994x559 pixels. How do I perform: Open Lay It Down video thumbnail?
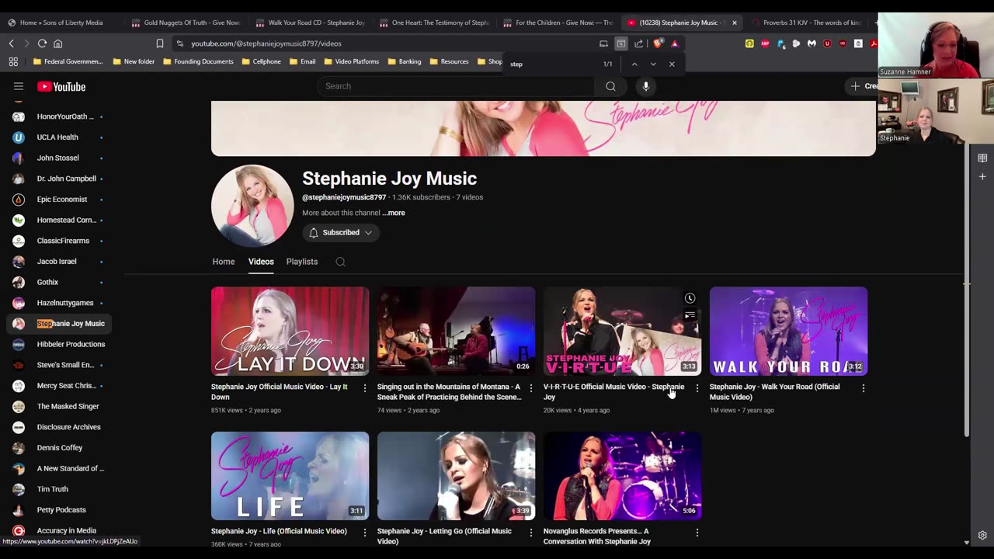click(290, 332)
